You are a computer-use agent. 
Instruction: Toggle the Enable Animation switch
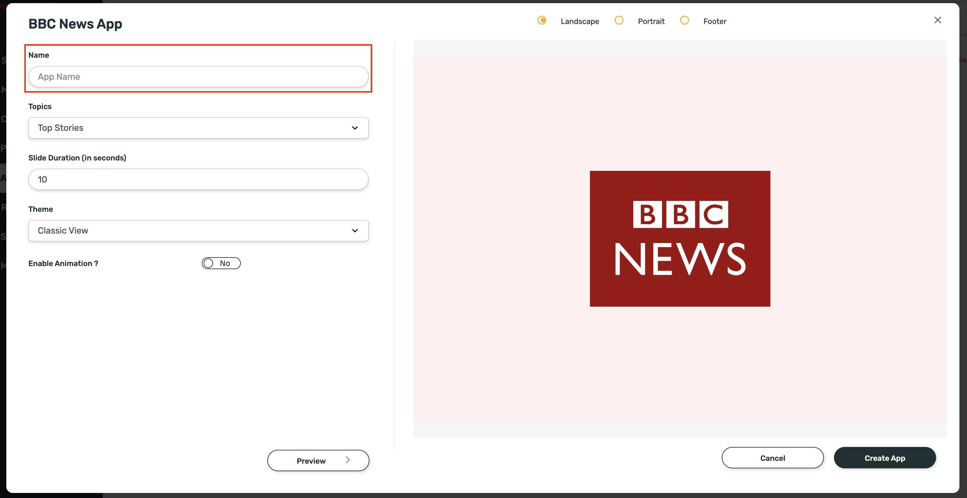tap(221, 263)
